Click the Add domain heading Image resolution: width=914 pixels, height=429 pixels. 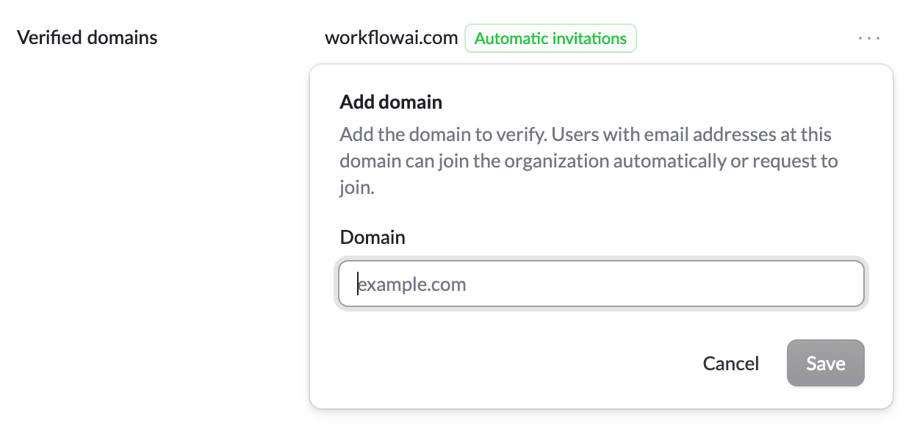[391, 102]
